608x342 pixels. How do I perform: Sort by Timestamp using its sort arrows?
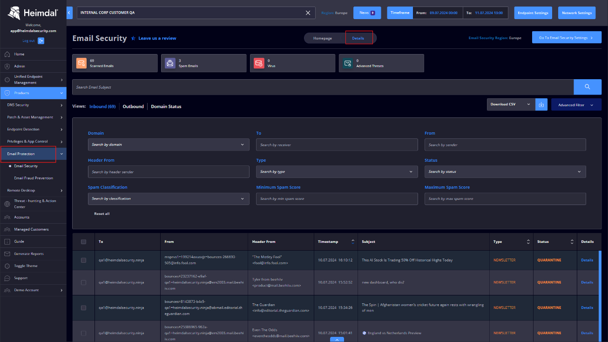352,242
